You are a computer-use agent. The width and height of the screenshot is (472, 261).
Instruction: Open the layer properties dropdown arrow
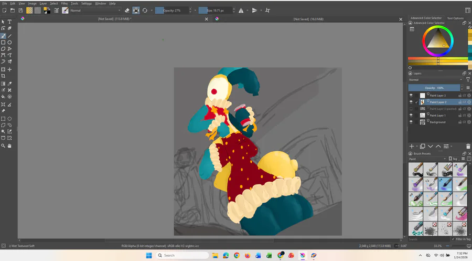coord(451,147)
